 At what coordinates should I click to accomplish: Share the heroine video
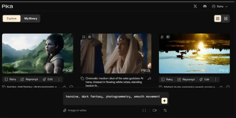click(x=64, y=87)
